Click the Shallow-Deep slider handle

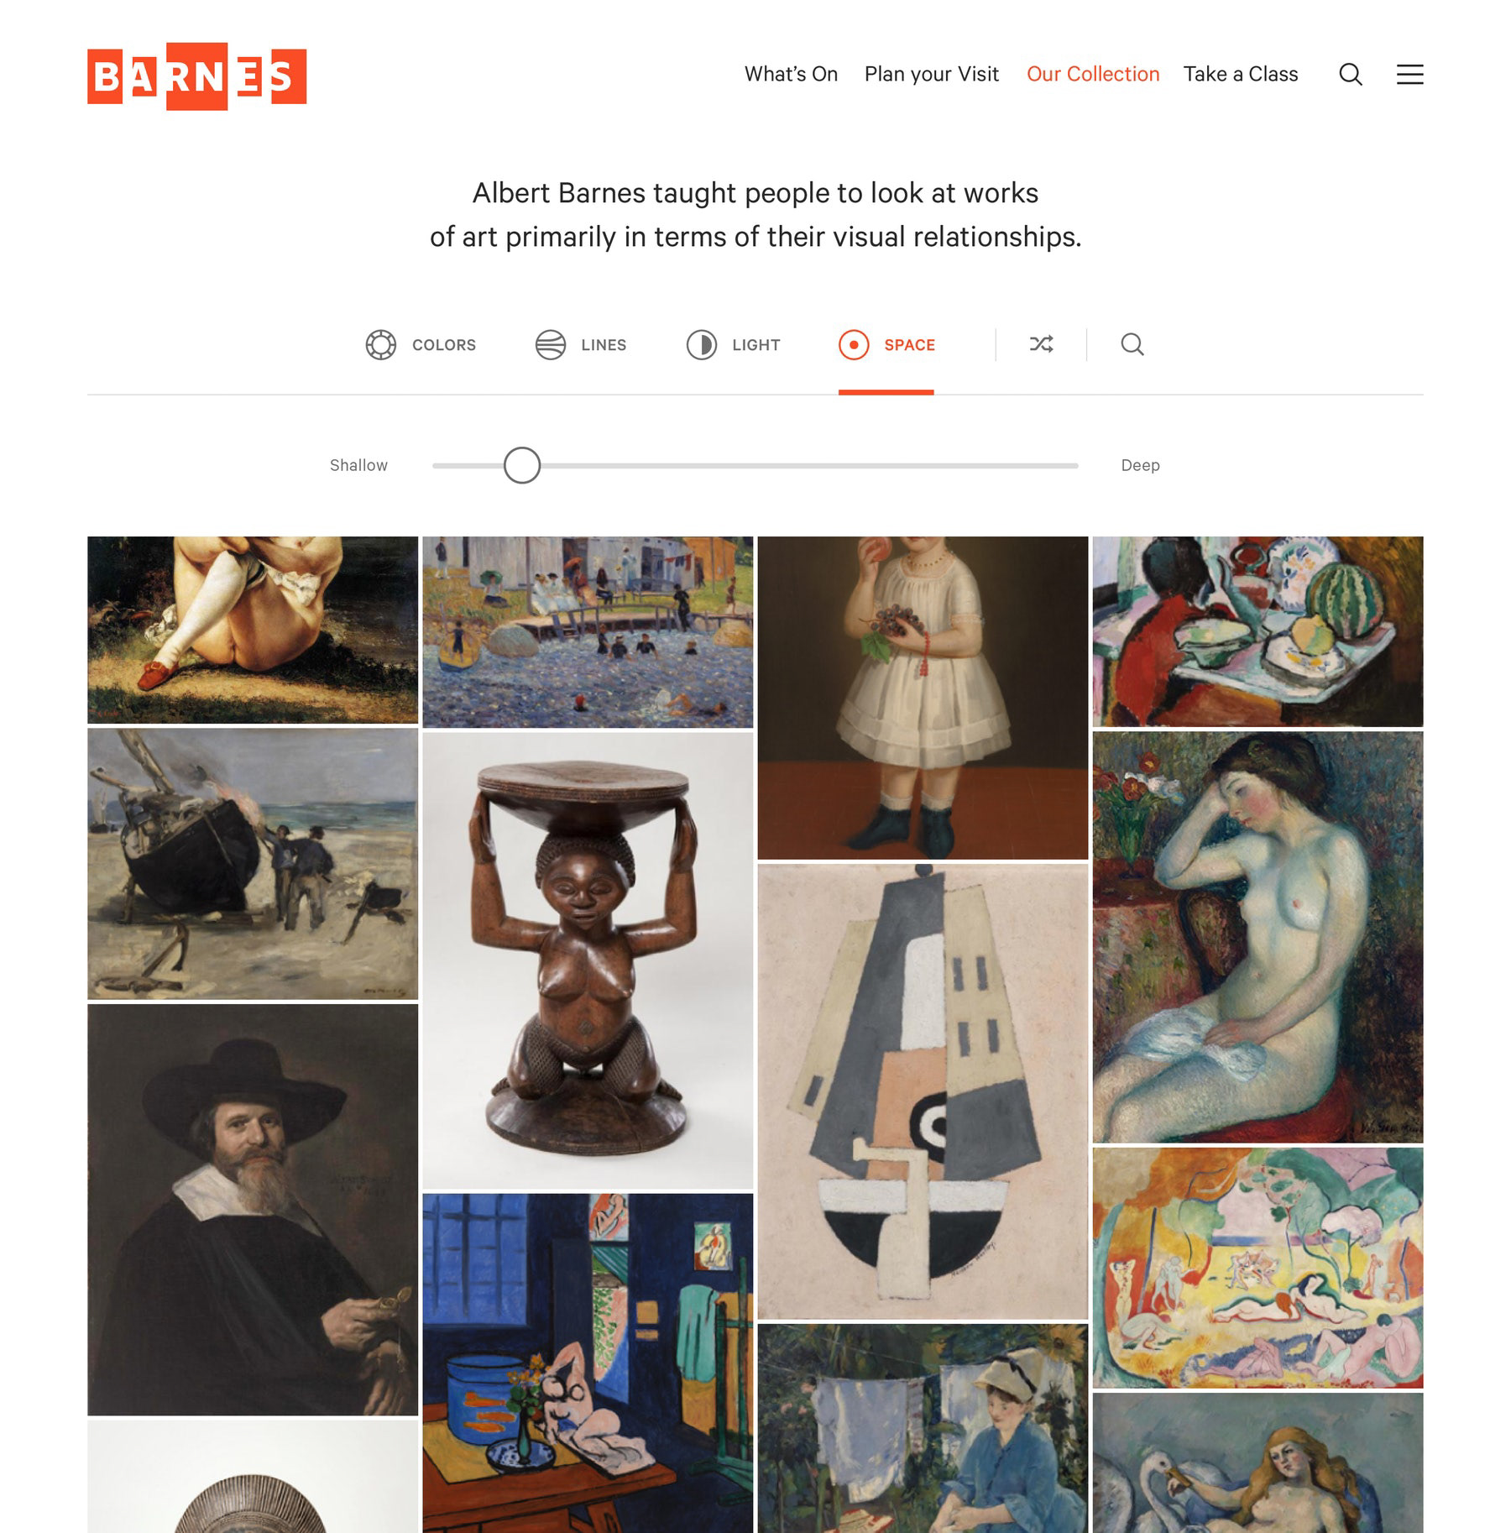tap(522, 465)
